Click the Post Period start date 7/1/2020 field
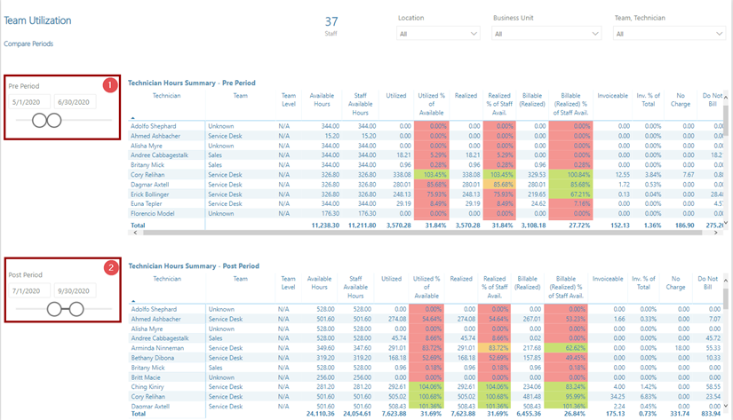Viewport: 733px width, 420px height. (x=28, y=289)
